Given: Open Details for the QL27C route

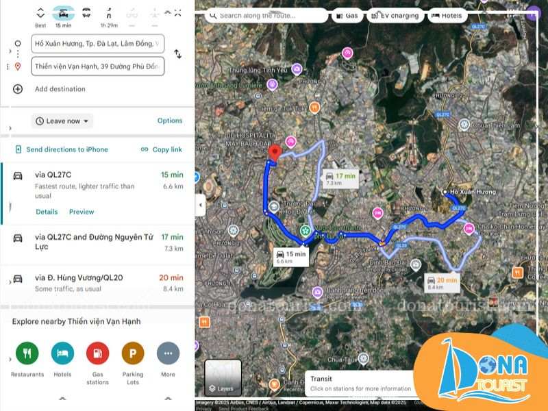Looking at the screenshot, I should (x=47, y=212).
